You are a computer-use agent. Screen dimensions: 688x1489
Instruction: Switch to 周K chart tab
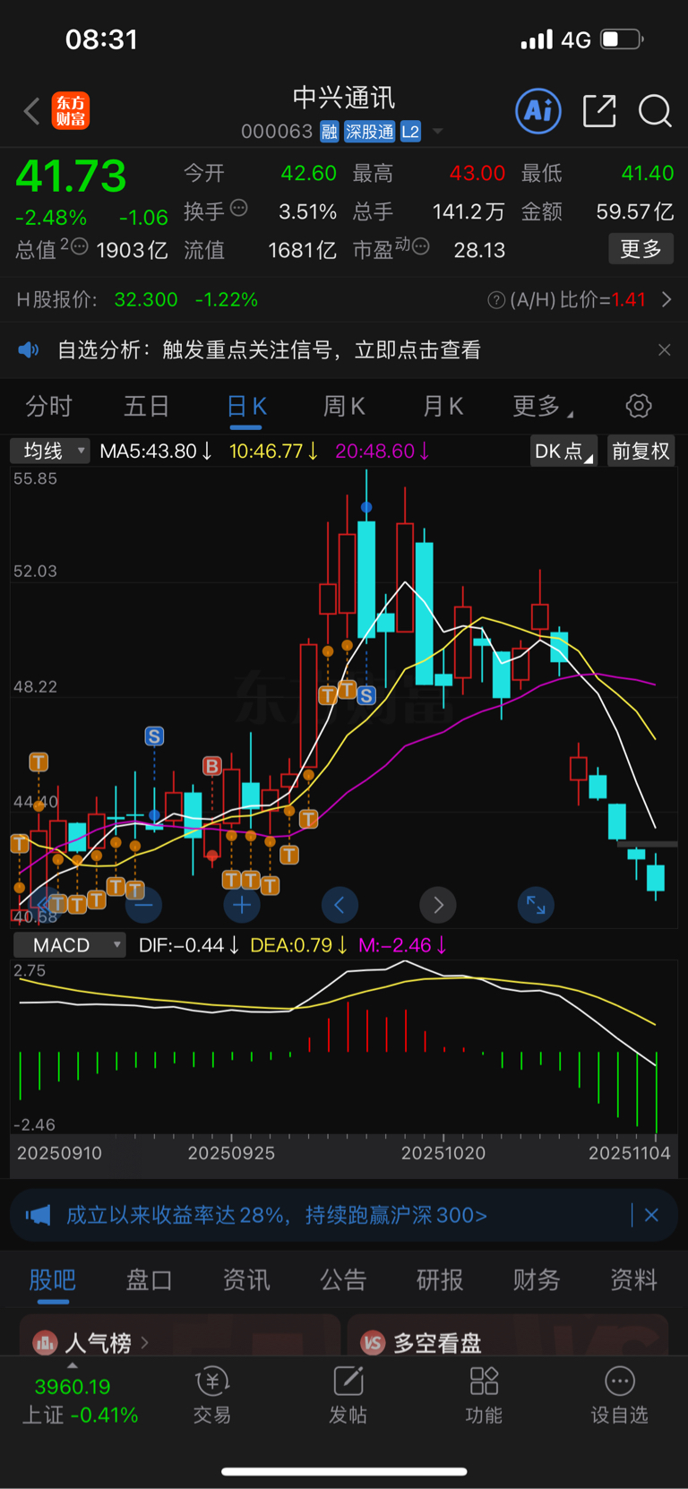click(344, 407)
